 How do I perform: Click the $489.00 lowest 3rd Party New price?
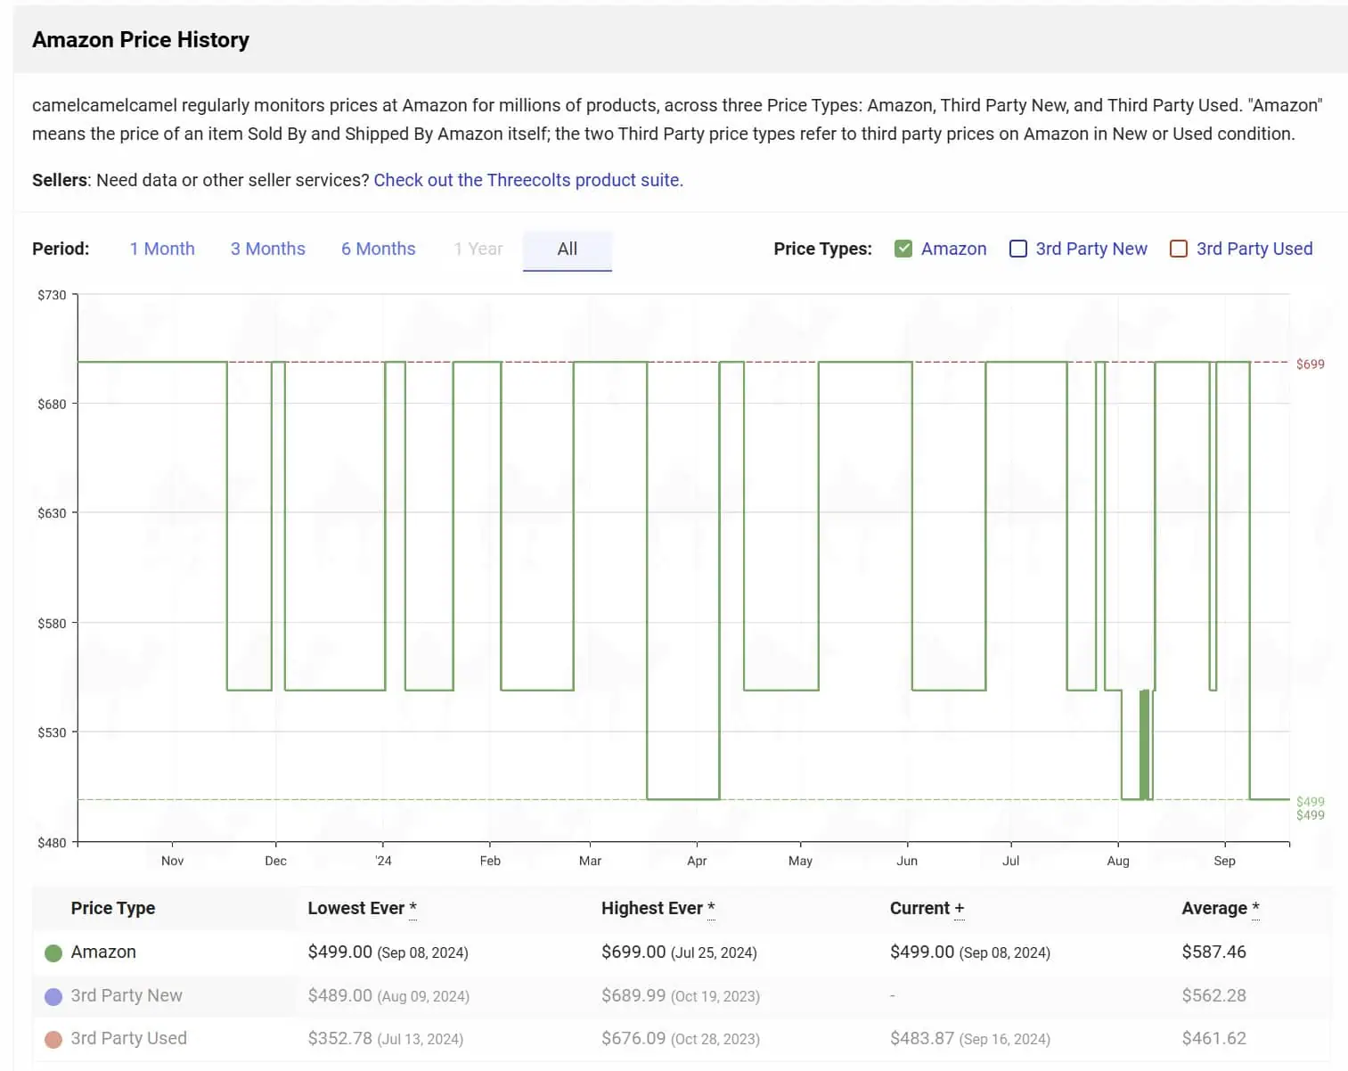pyautogui.click(x=339, y=995)
